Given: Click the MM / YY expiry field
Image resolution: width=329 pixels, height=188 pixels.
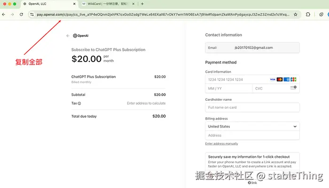Looking at the screenshot, I should [x=229, y=89].
